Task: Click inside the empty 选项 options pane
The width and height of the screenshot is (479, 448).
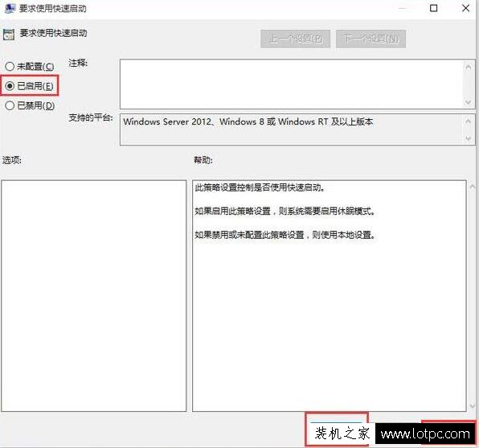Action: [94, 296]
